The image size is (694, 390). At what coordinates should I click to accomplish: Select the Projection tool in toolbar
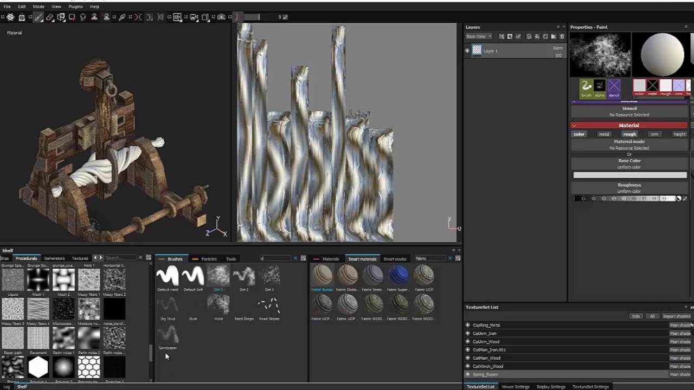61,17
